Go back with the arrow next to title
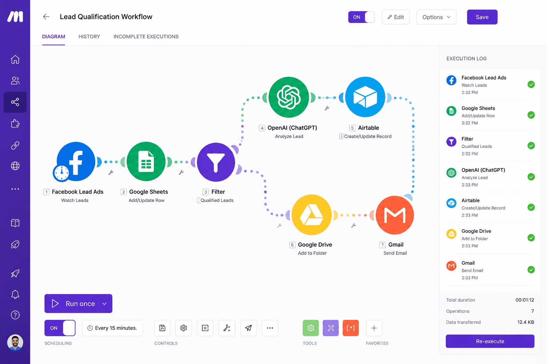This screenshot has height=364, width=547. tap(46, 17)
